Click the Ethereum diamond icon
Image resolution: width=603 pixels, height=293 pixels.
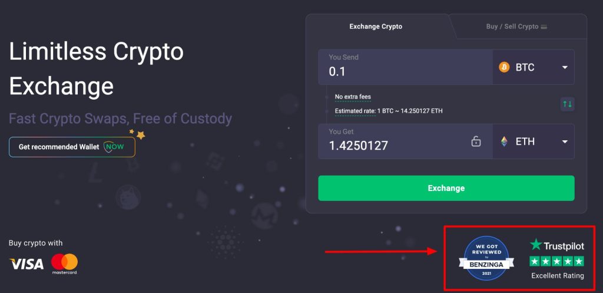pos(504,141)
